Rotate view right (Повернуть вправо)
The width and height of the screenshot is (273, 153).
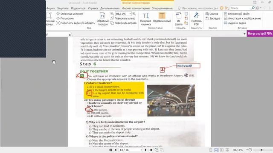124,23
